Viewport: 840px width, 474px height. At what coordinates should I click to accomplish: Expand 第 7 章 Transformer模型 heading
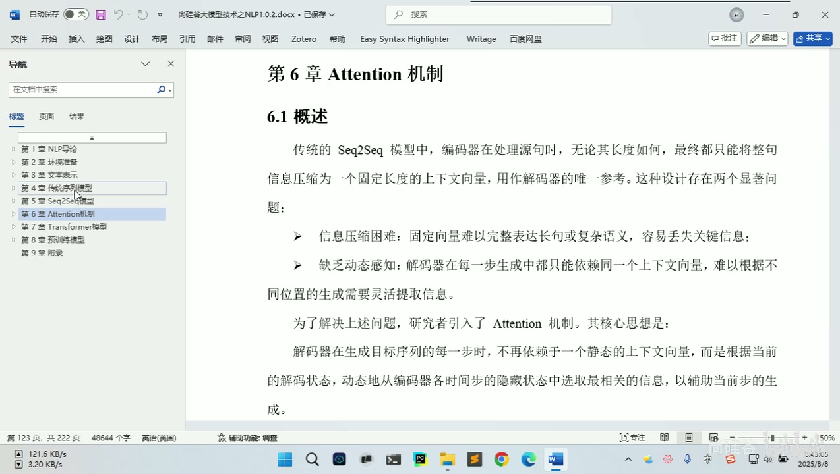click(x=13, y=227)
